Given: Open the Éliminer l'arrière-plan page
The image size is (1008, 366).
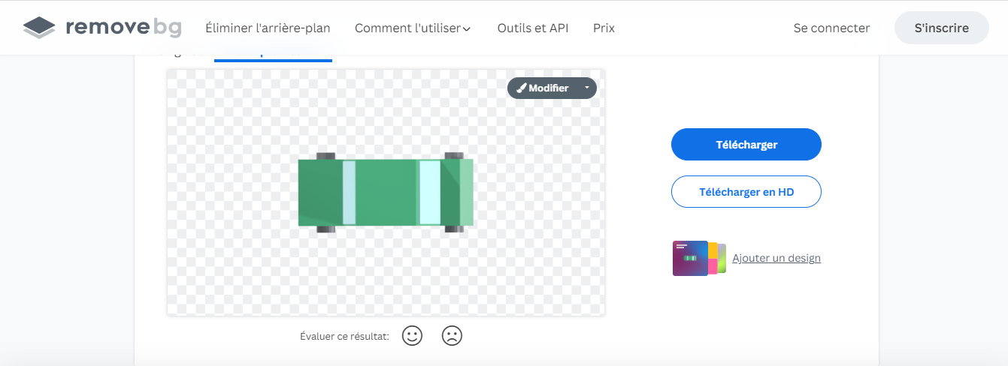Looking at the screenshot, I should 268,28.
